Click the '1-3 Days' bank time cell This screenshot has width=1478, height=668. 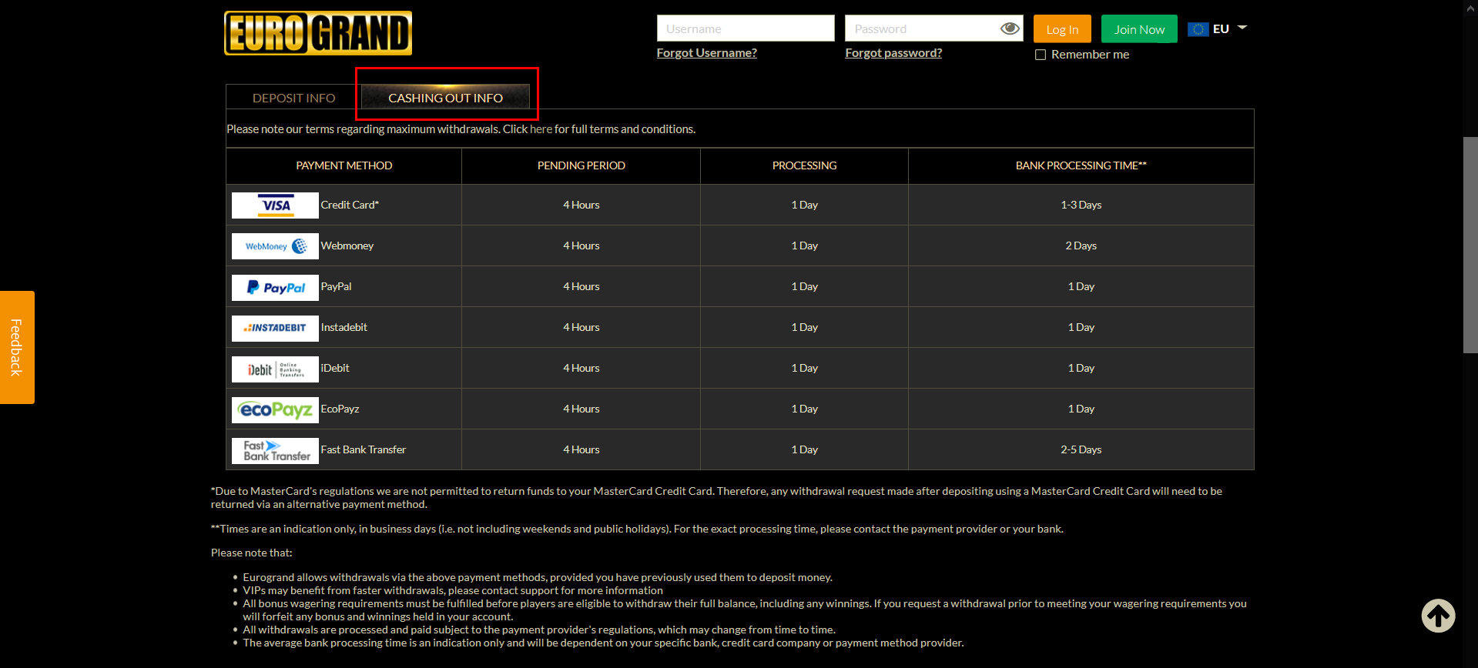tap(1081, 205)
